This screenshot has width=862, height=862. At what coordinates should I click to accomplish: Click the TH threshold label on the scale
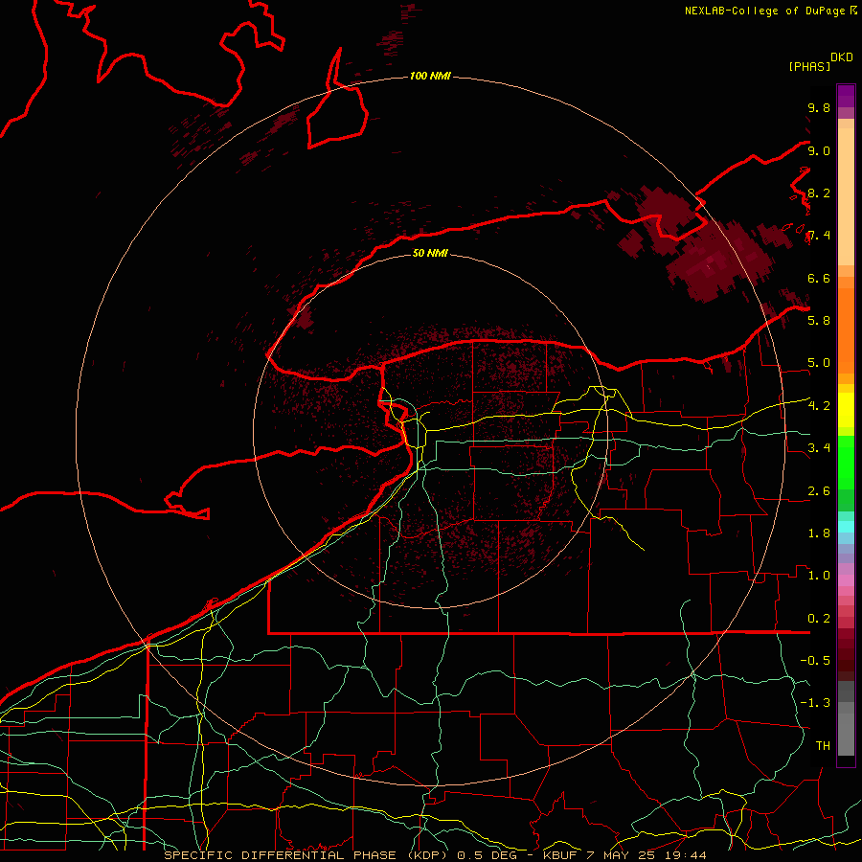coord(823,745)
